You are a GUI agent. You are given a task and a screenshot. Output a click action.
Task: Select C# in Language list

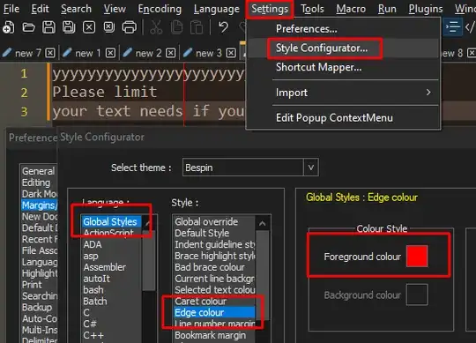pyautogui.click(x=111, y=324)
